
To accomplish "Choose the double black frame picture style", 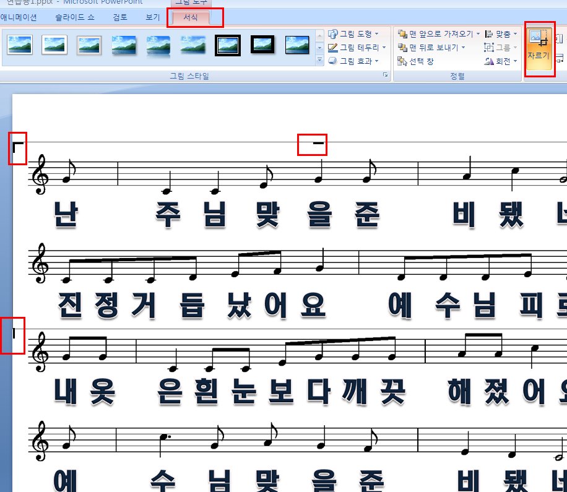I will pos(228,45).
